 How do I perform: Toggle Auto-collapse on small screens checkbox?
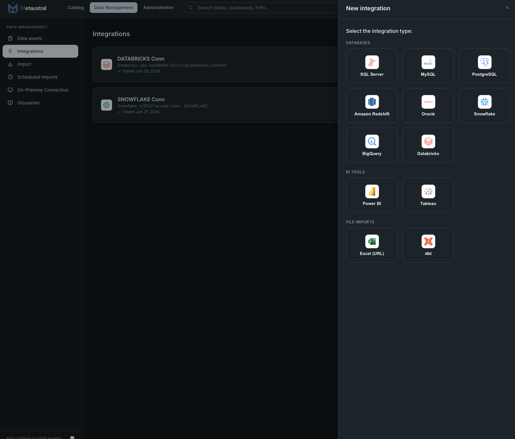click(72, 437)
